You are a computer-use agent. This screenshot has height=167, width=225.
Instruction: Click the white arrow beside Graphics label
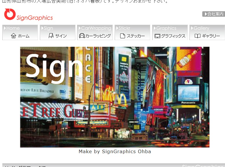pos(155,28)
